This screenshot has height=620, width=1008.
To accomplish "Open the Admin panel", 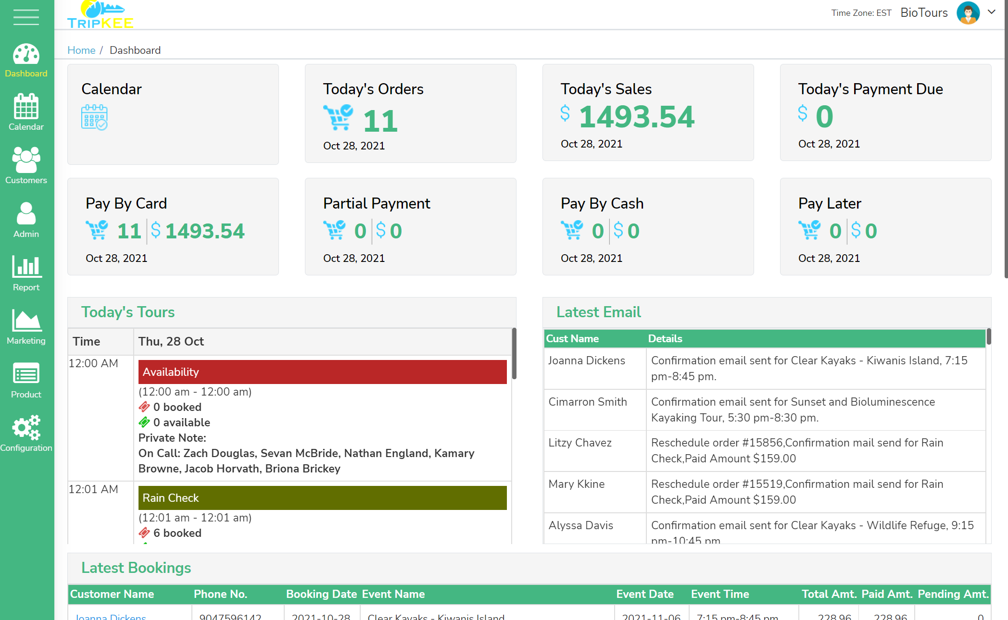I will point(26,220).
